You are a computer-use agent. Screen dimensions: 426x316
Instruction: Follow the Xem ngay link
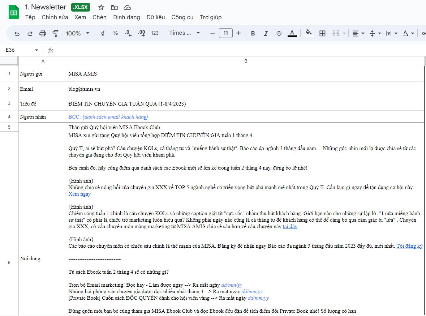tap(79, 194)
